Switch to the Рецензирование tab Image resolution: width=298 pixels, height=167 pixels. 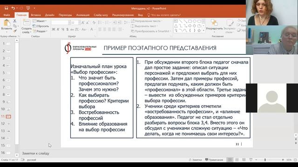click(x=123, y=15)
